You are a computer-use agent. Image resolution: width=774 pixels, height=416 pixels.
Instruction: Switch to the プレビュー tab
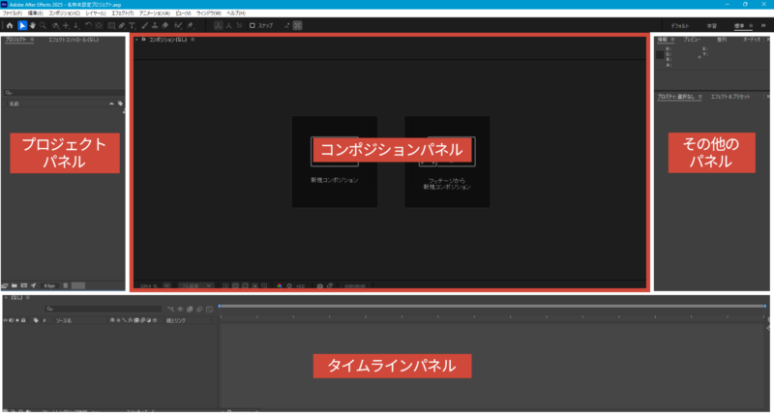[692, 40]
